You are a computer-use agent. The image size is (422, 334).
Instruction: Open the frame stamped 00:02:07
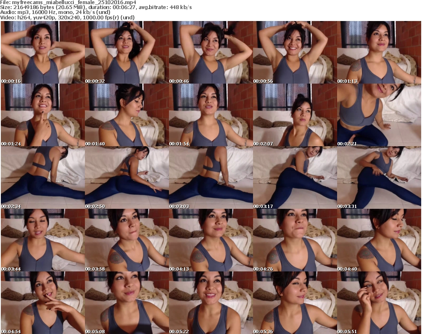[x=295, y=115]
